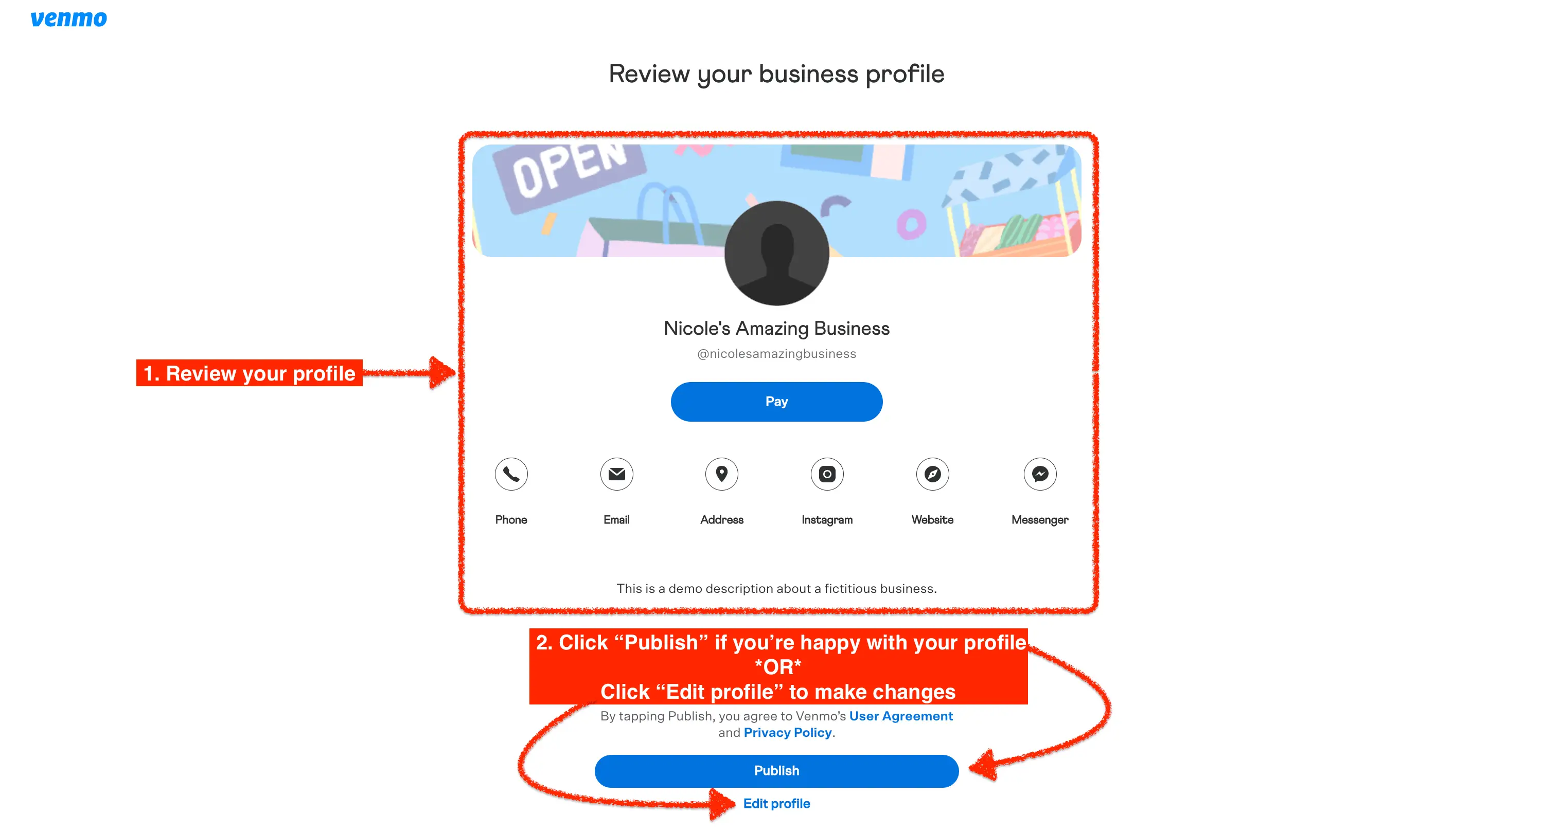The width and height of the screenshot is (1560, 832).
Task: Publish the business profile
Action: click(x=776, y=770)
